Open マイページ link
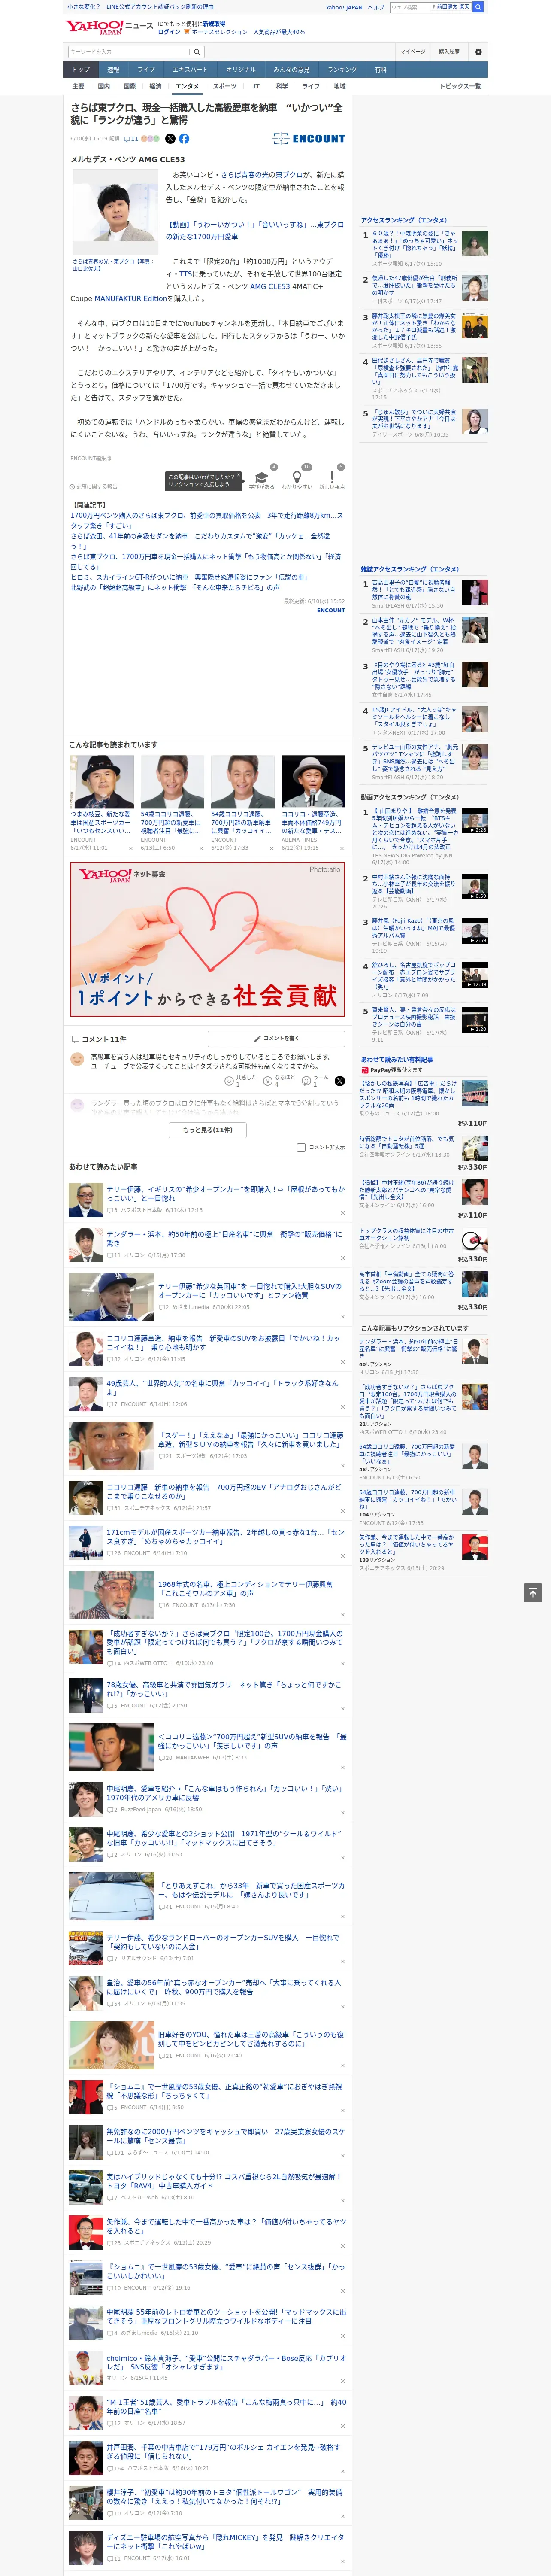This screenshot has height=2576, width=551. tap(413, 52)
